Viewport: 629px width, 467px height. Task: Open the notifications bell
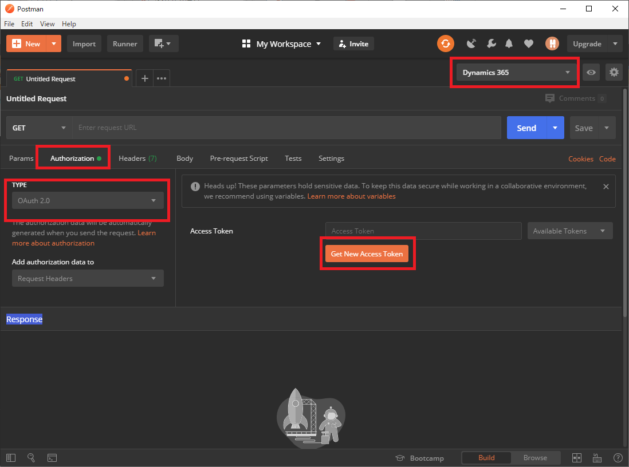click(x=509, y=43)
